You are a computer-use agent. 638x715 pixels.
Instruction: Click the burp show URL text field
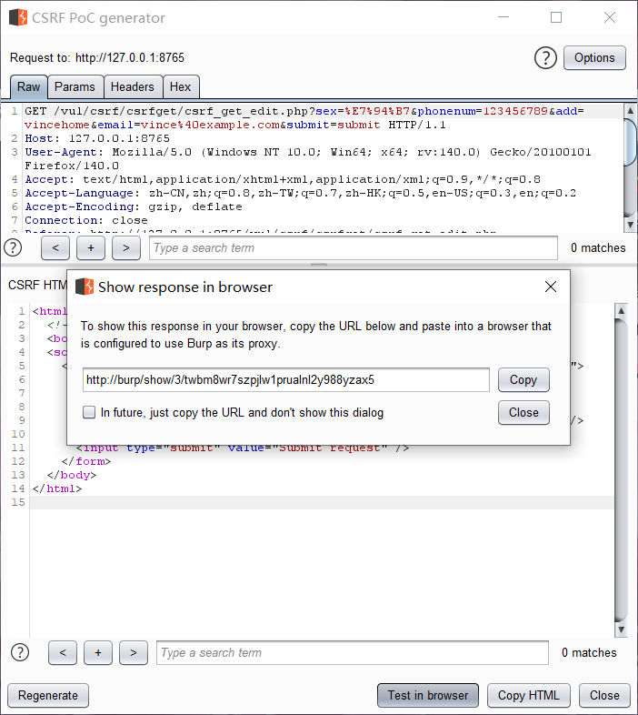(x=286, y=380)
